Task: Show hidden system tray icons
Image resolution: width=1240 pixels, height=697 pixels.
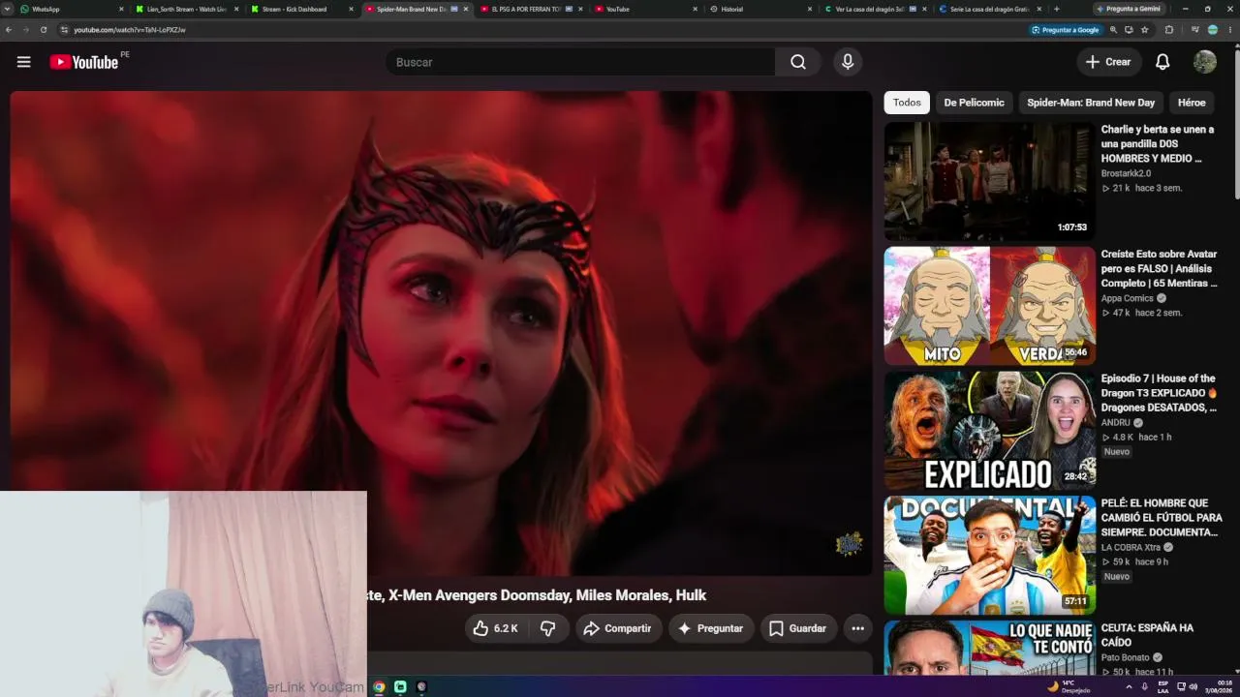Action: pos(1129,686)
